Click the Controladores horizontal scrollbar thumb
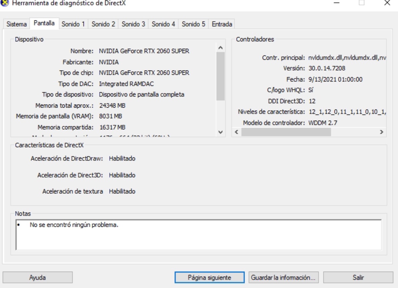The width and height of the screenshot is (398, 288). (286, 132)
